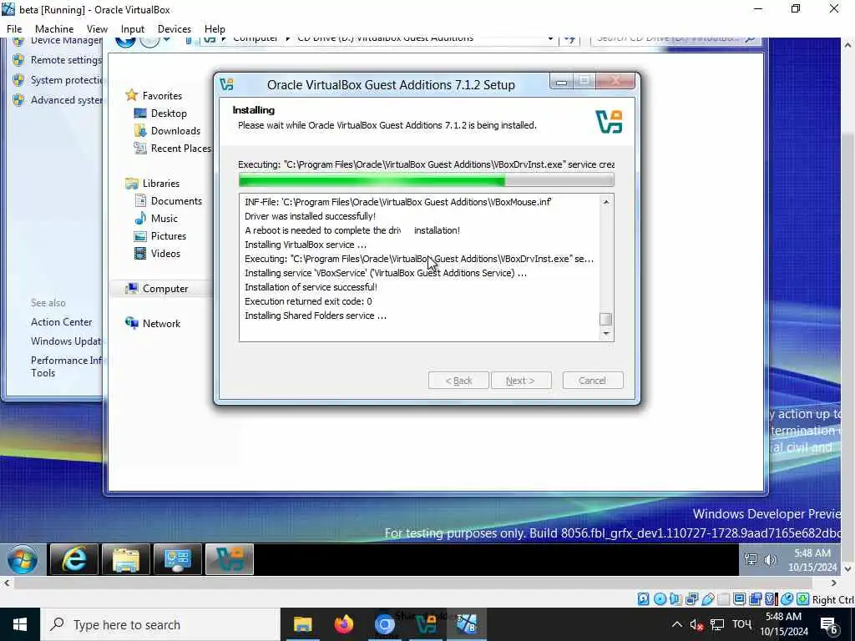Screen dimensions: 855x641
Task: Open the View menu
Action: pyautogui.click(x=97, y=29)
